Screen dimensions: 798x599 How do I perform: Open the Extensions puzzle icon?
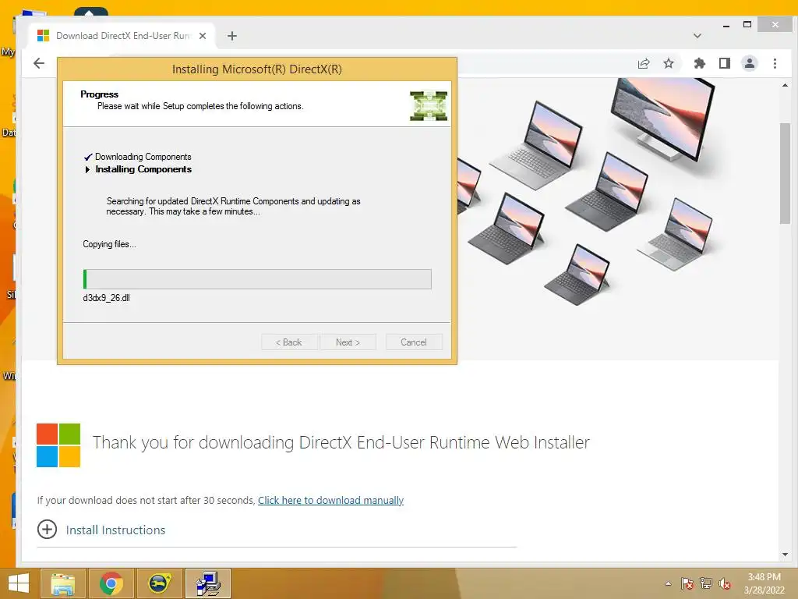point(699,63)
